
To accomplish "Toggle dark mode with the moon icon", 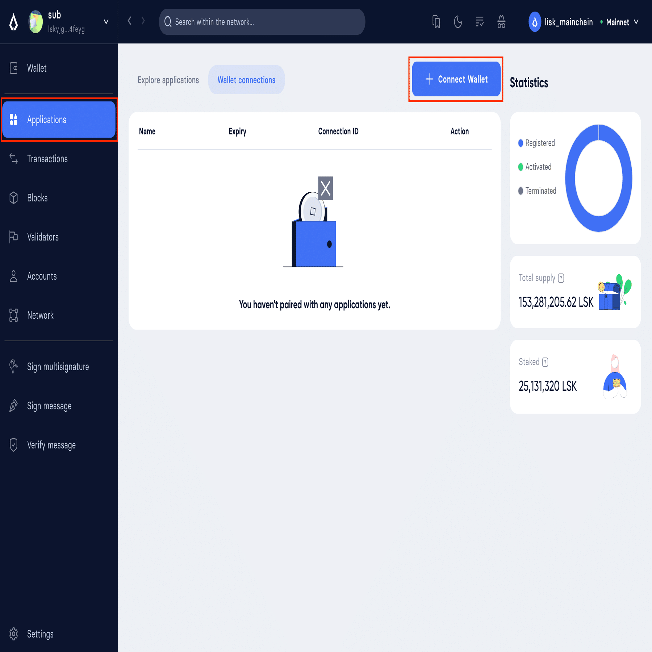I will tap(458, 22).
